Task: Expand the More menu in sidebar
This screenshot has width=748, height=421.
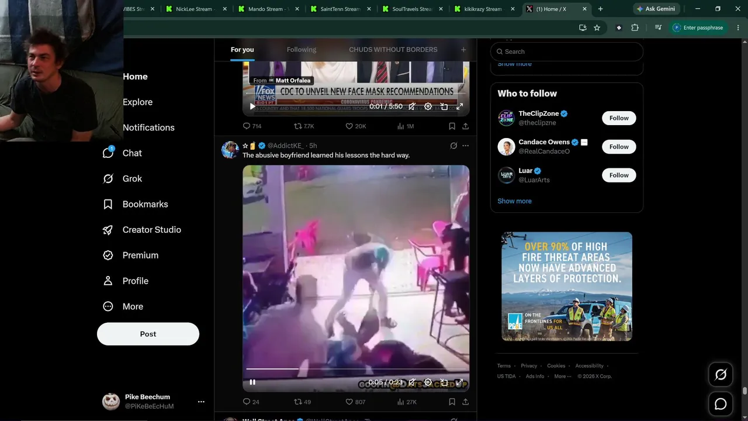Action: pos(122,306)
